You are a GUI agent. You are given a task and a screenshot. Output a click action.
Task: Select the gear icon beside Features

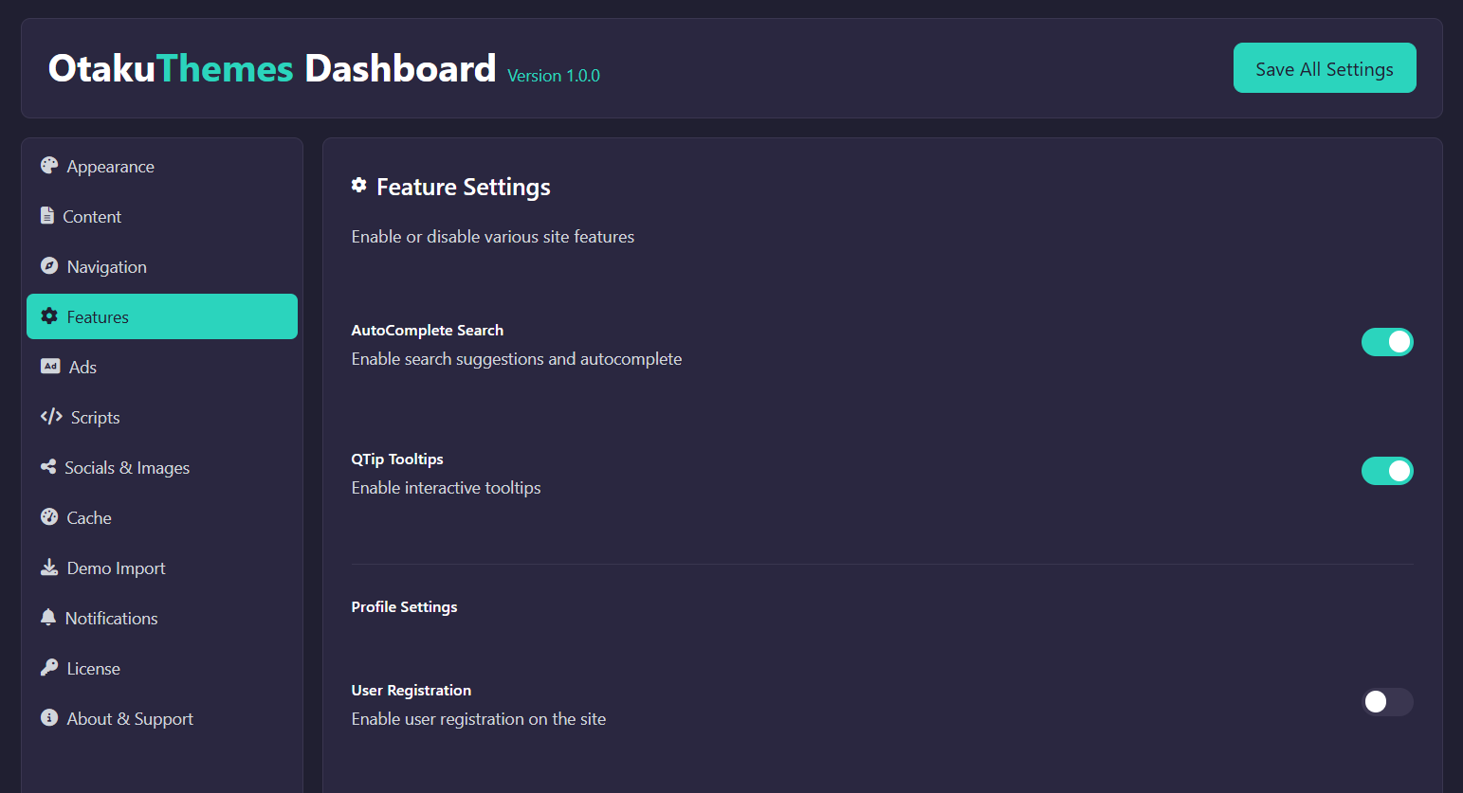click(50, 316)
